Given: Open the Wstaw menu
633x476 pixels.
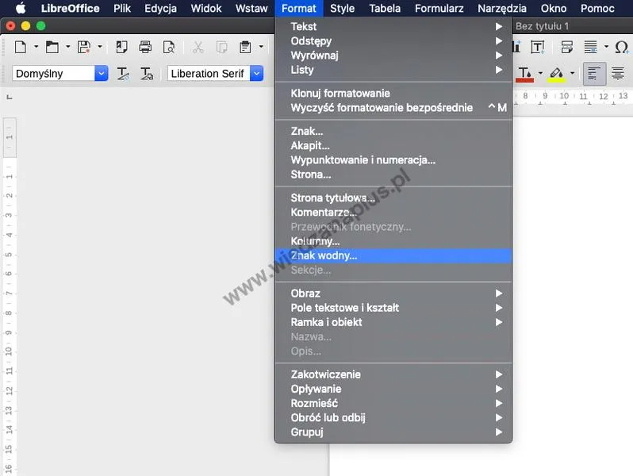Looking at the screenshot, I should (x=251, y=8).
